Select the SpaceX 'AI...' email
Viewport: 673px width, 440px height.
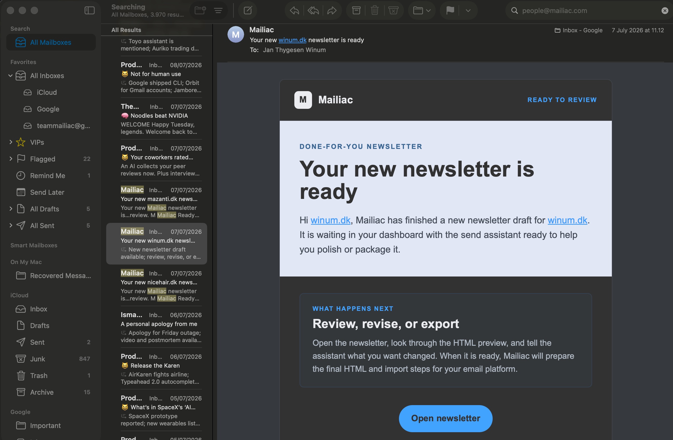(157, 410)
